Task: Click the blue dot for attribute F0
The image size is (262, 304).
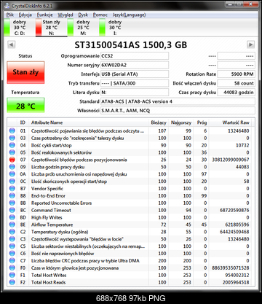Action: [12, 268]
